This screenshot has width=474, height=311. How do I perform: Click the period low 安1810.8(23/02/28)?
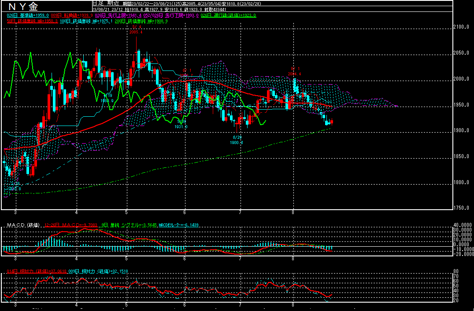tap(242, 4)
